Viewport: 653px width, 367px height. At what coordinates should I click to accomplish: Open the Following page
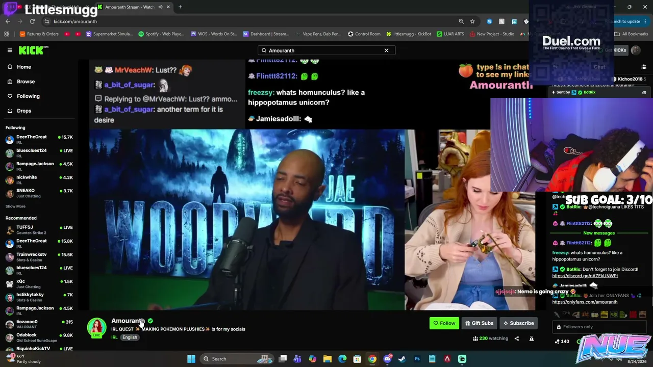tap(28, 96)
